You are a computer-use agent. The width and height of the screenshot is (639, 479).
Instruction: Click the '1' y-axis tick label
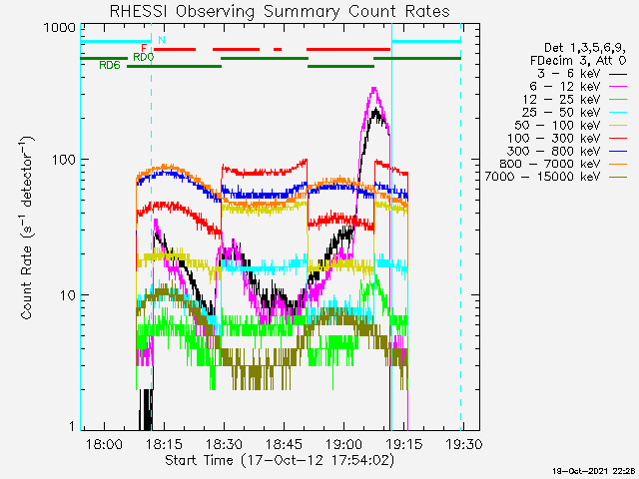[x=73, y=426]
